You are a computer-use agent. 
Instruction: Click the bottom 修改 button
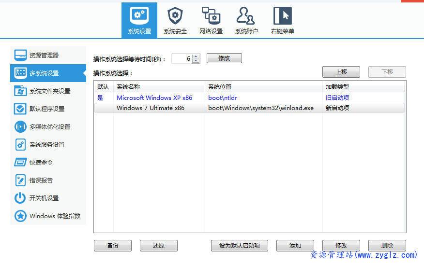pos(341,246)
